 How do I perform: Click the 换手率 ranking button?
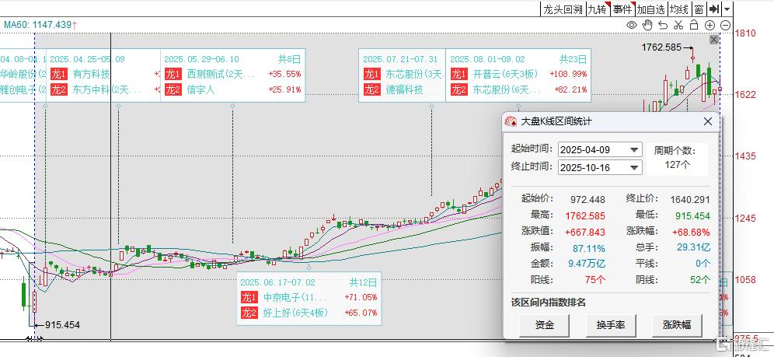pos(611,325)
